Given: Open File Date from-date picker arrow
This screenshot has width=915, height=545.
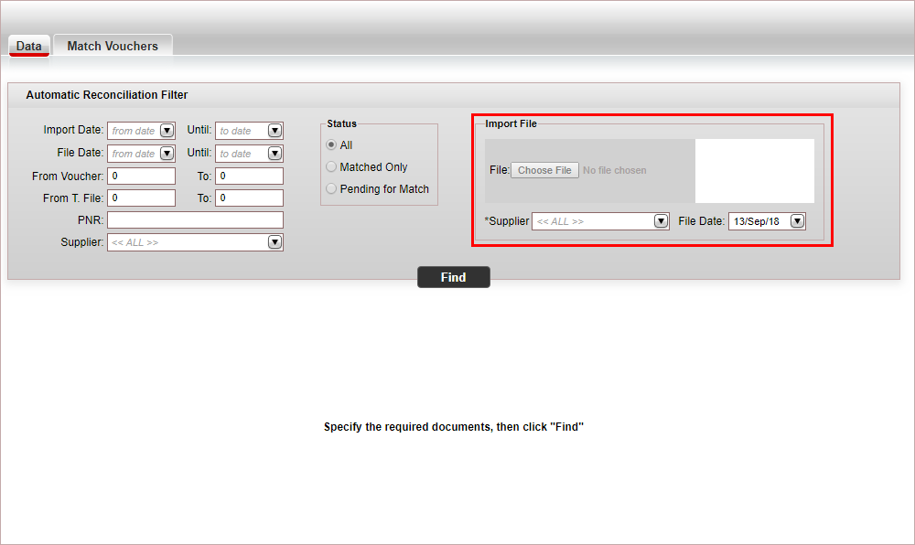Looking at the screenshot, I should [x=167, y=154].
